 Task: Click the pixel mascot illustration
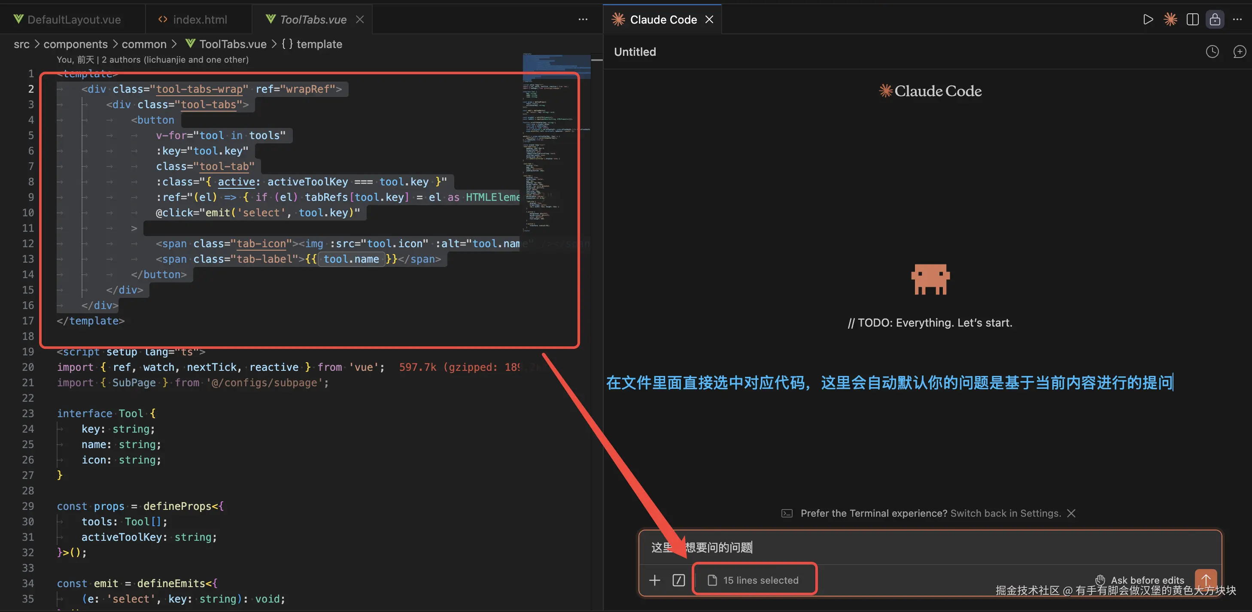(930, 279)
